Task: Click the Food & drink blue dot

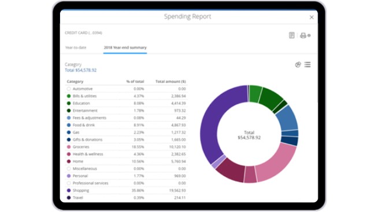Action: click(x=69, y=125)
